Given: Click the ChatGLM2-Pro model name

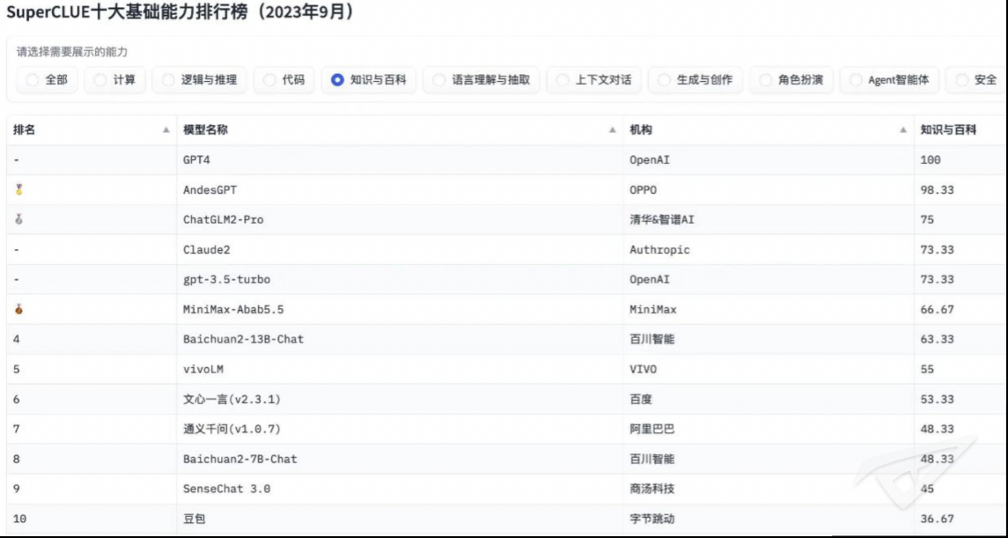Looking at the screenshot, I should [223, 220].
